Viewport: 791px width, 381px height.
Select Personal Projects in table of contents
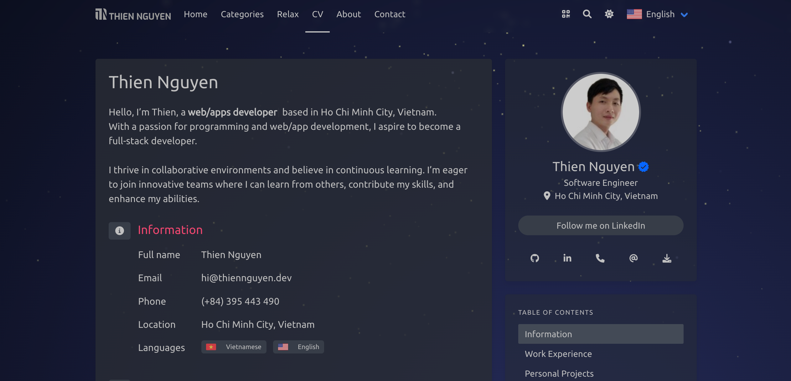559,373
